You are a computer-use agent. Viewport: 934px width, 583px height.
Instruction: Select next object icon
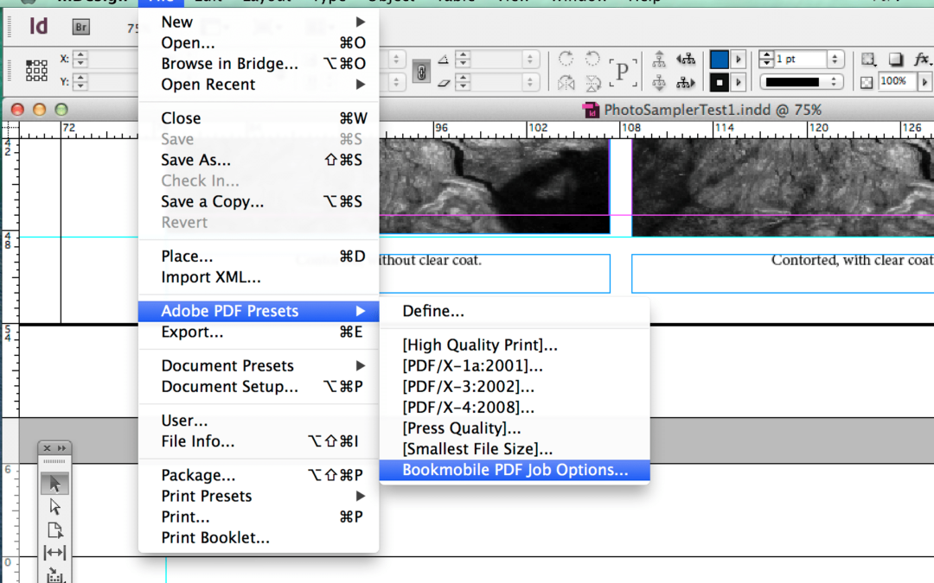(x=686, y=83)
